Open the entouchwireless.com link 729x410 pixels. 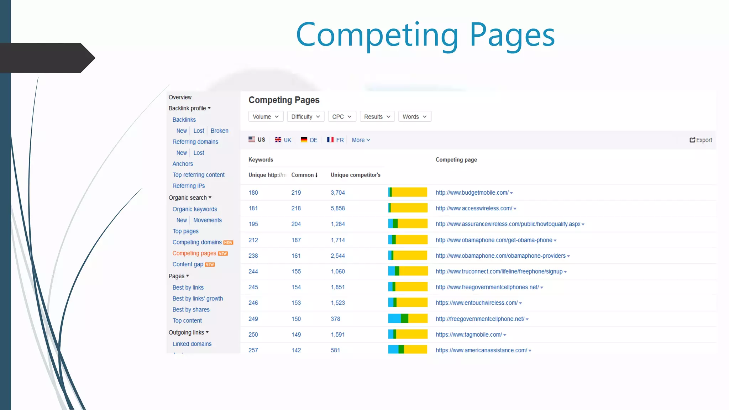(477, 303)
